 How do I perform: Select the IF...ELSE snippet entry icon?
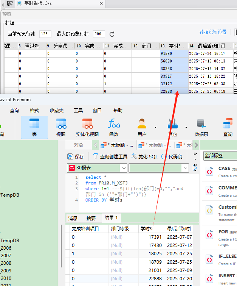tap(209, 259)
